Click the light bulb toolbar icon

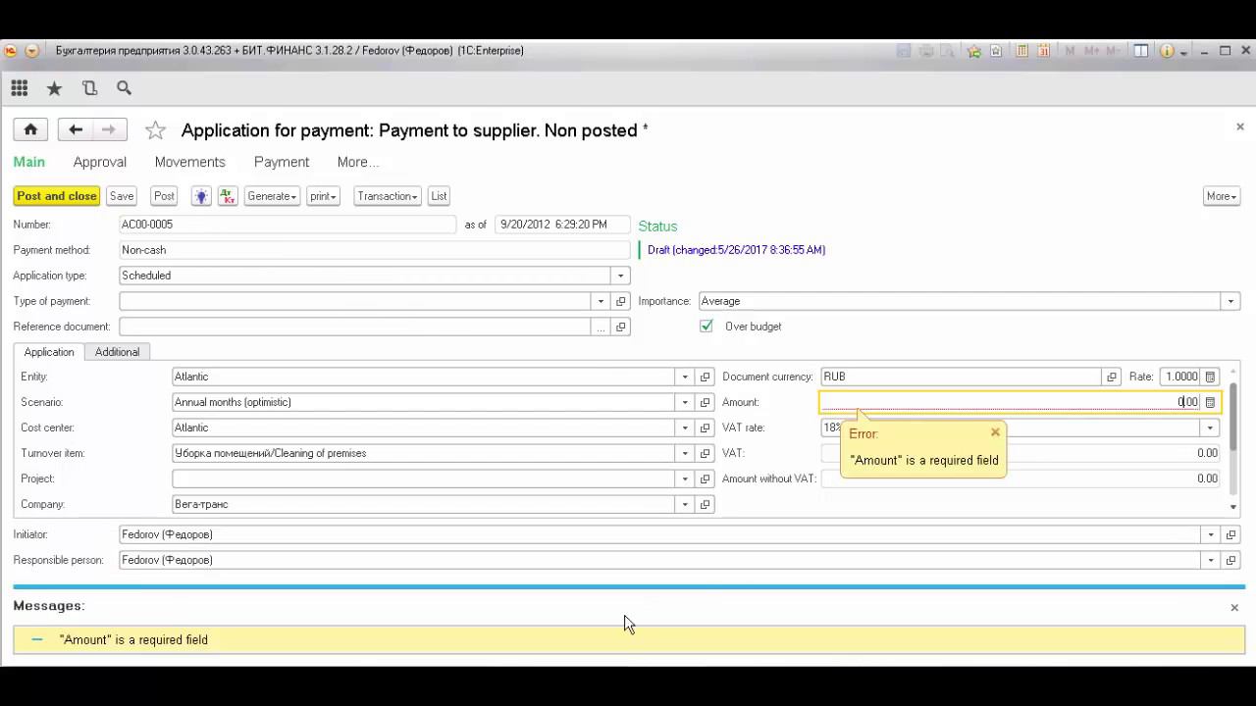[x=201, y=196]
